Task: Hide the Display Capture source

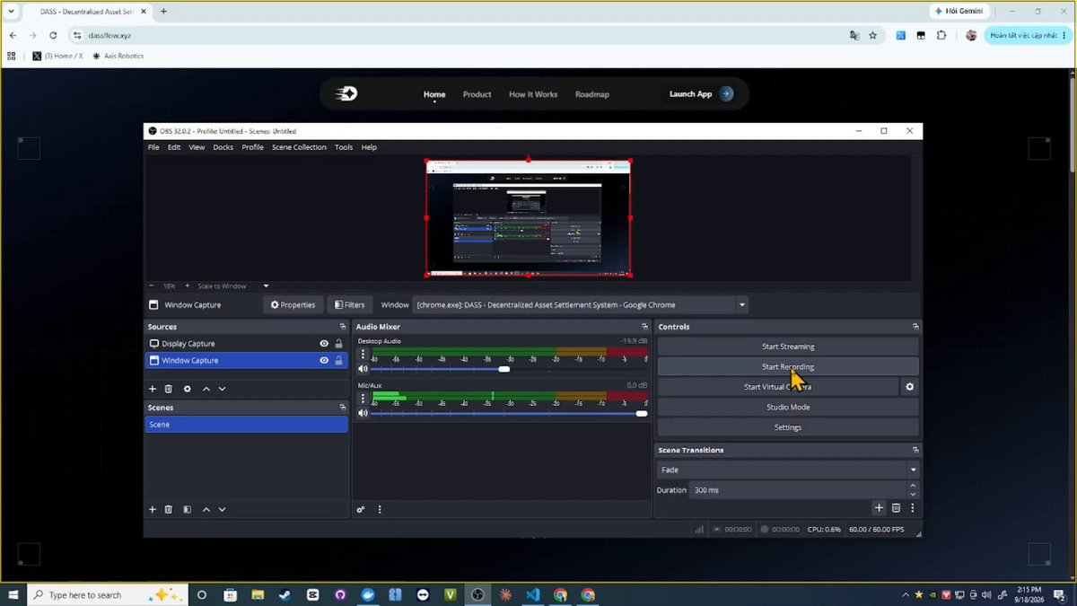Action: [324, 344]
